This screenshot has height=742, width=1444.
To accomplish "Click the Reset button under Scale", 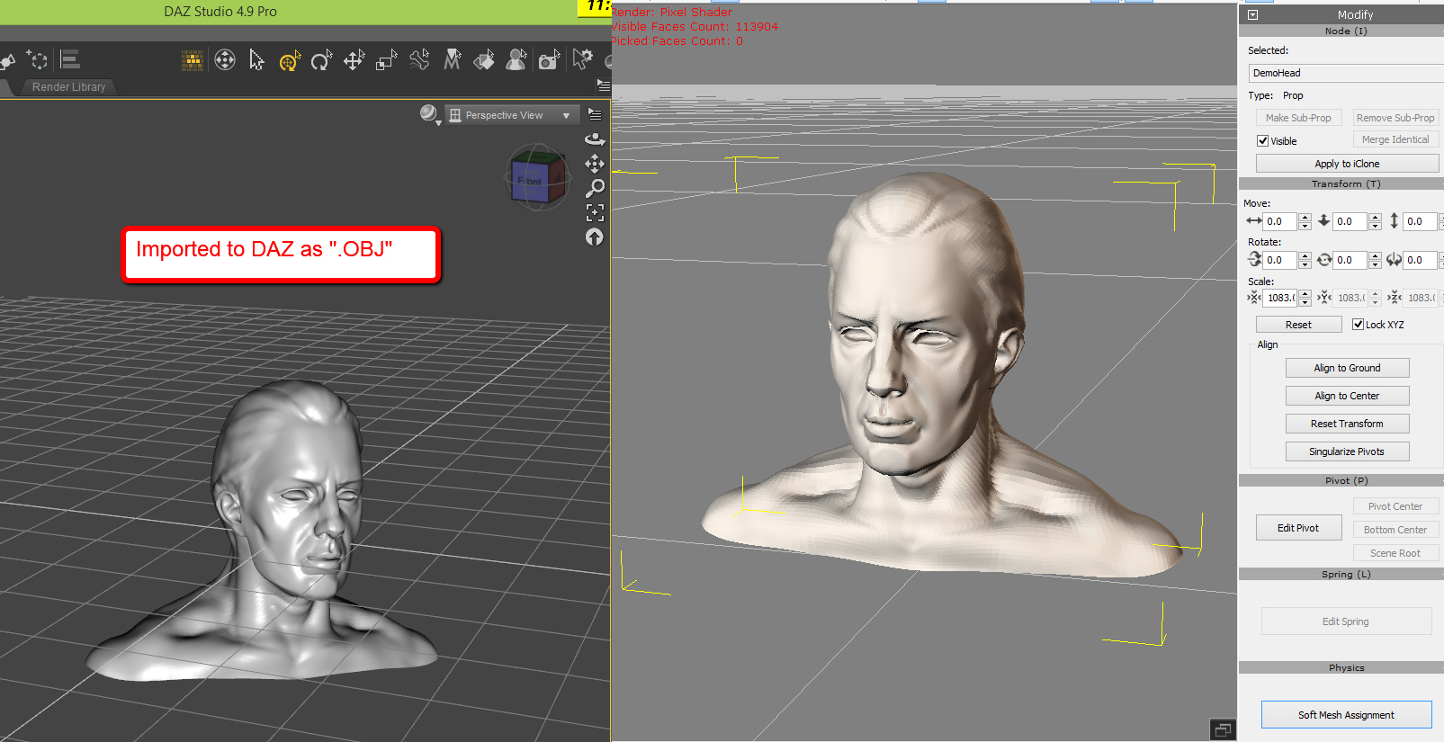I will click(1298, 325).
